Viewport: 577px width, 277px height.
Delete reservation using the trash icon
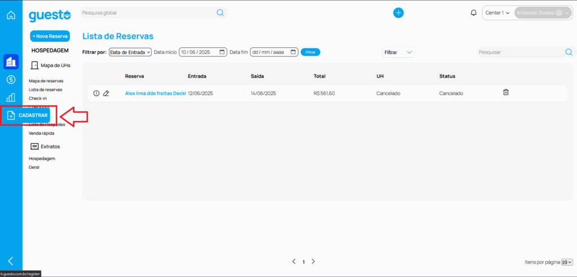[506, 92]
